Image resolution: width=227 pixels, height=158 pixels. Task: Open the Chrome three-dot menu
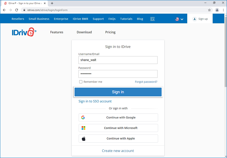223,10
